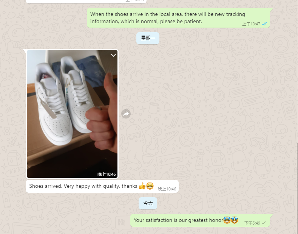Click the chat scrollbar on the right edge
298x234 pixels.
tap(297, 188)
